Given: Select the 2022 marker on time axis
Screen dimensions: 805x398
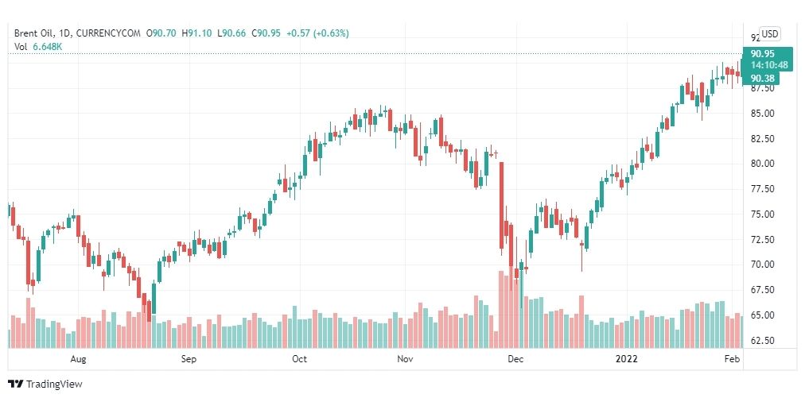Looking at the screenshot, I should pos(626,358).
